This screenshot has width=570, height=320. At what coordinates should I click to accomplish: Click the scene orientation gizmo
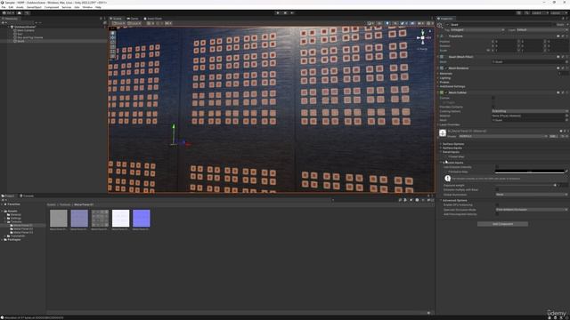(x=422, y=37)
